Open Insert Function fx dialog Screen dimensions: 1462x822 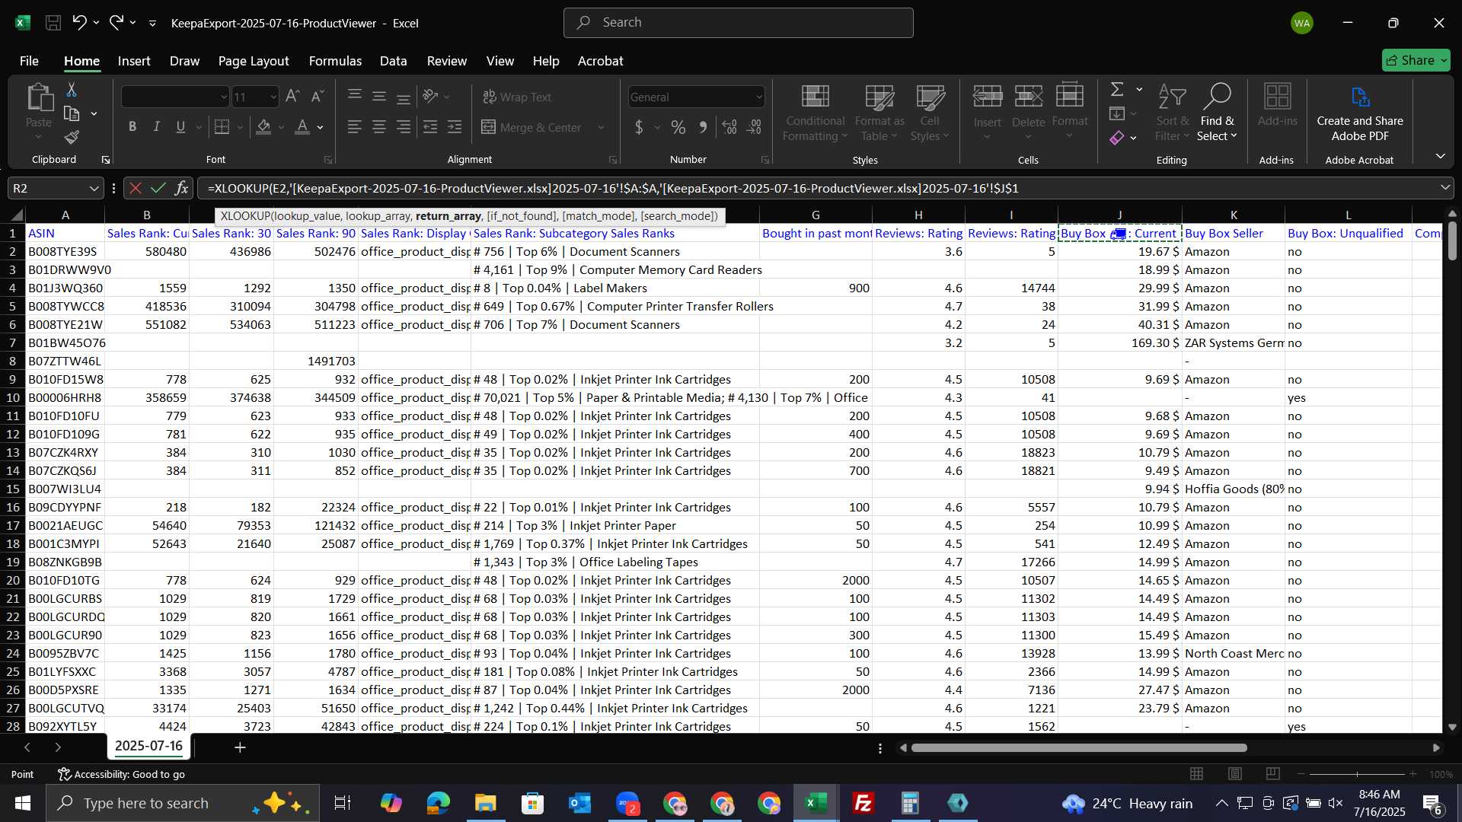coord(181,188)
